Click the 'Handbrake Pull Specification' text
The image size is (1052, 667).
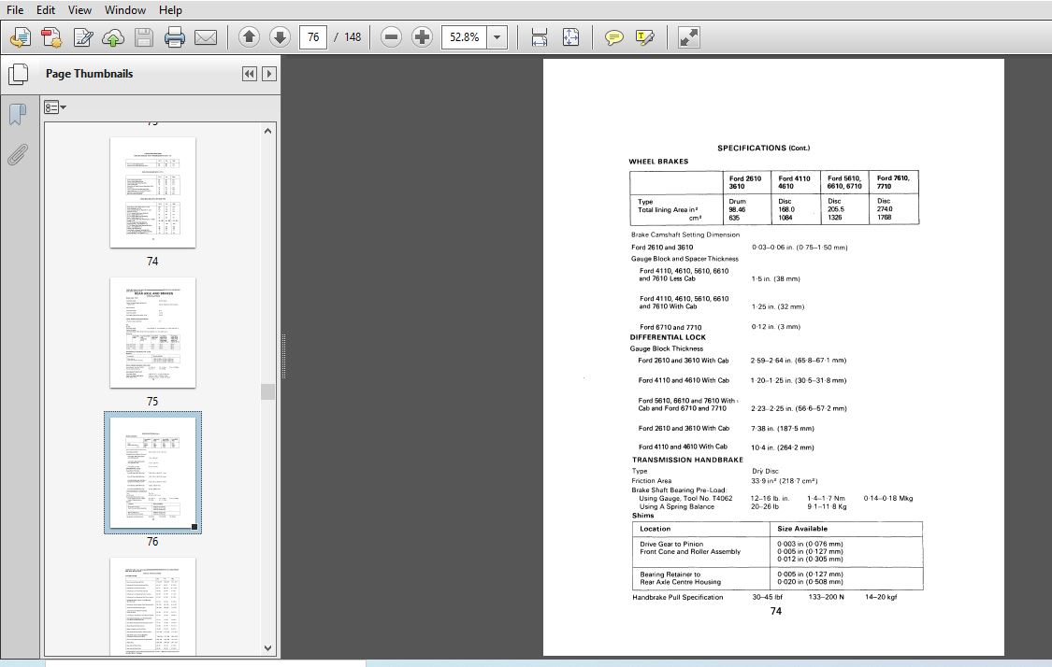tap(678, 597)
